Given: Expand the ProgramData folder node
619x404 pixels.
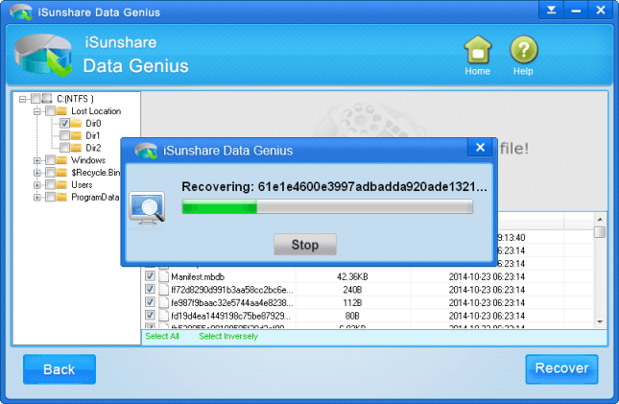Looking at the screenshot, I should point(37,197).
